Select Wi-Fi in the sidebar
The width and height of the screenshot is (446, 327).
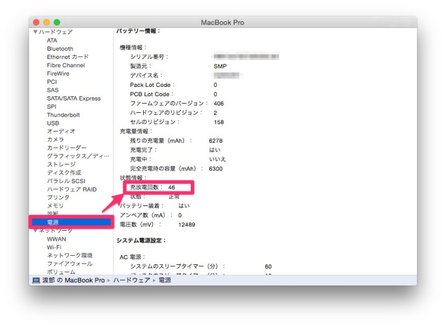click(x=54, y=247)
